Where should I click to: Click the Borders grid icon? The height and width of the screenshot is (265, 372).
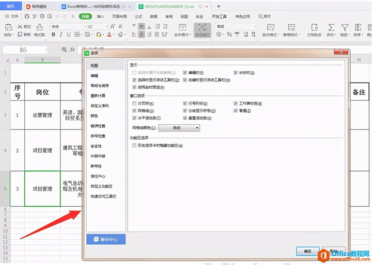coord(77,35)
